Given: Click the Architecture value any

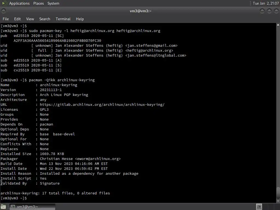Looking at the screenshot, I should (x=43, y=100).
